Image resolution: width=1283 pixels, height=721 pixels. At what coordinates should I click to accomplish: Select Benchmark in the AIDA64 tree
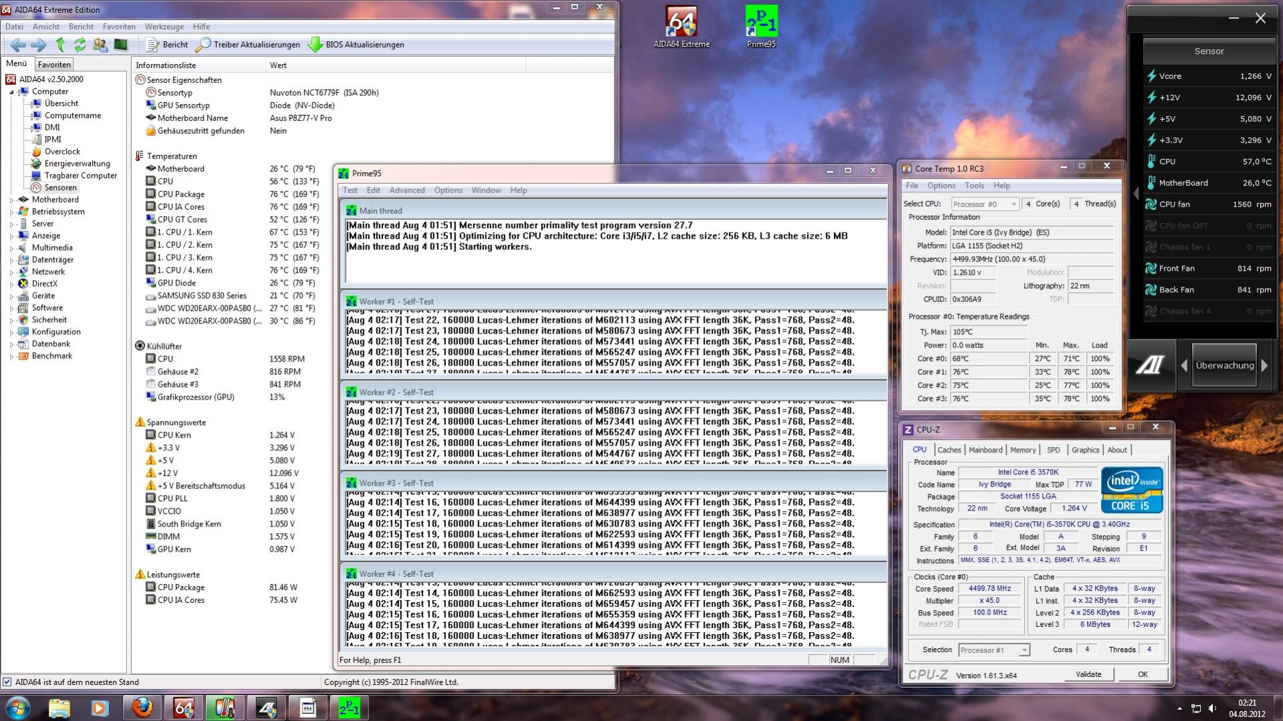pos(51,356)
